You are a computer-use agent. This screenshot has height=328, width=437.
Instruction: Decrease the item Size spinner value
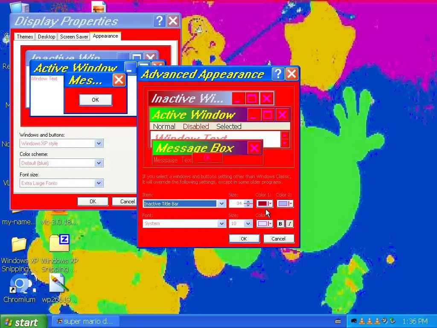(248, 205)
